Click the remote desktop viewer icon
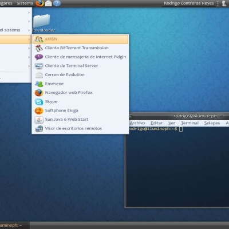 click(39, 129)
